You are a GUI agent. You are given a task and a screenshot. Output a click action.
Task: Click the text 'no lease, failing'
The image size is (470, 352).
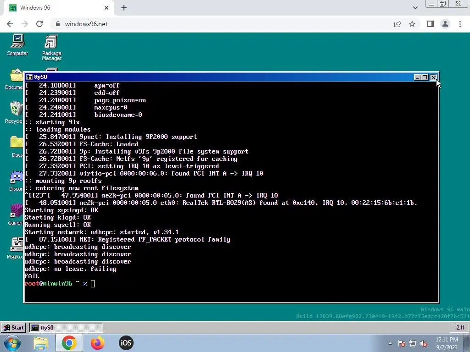coord(85,269)
